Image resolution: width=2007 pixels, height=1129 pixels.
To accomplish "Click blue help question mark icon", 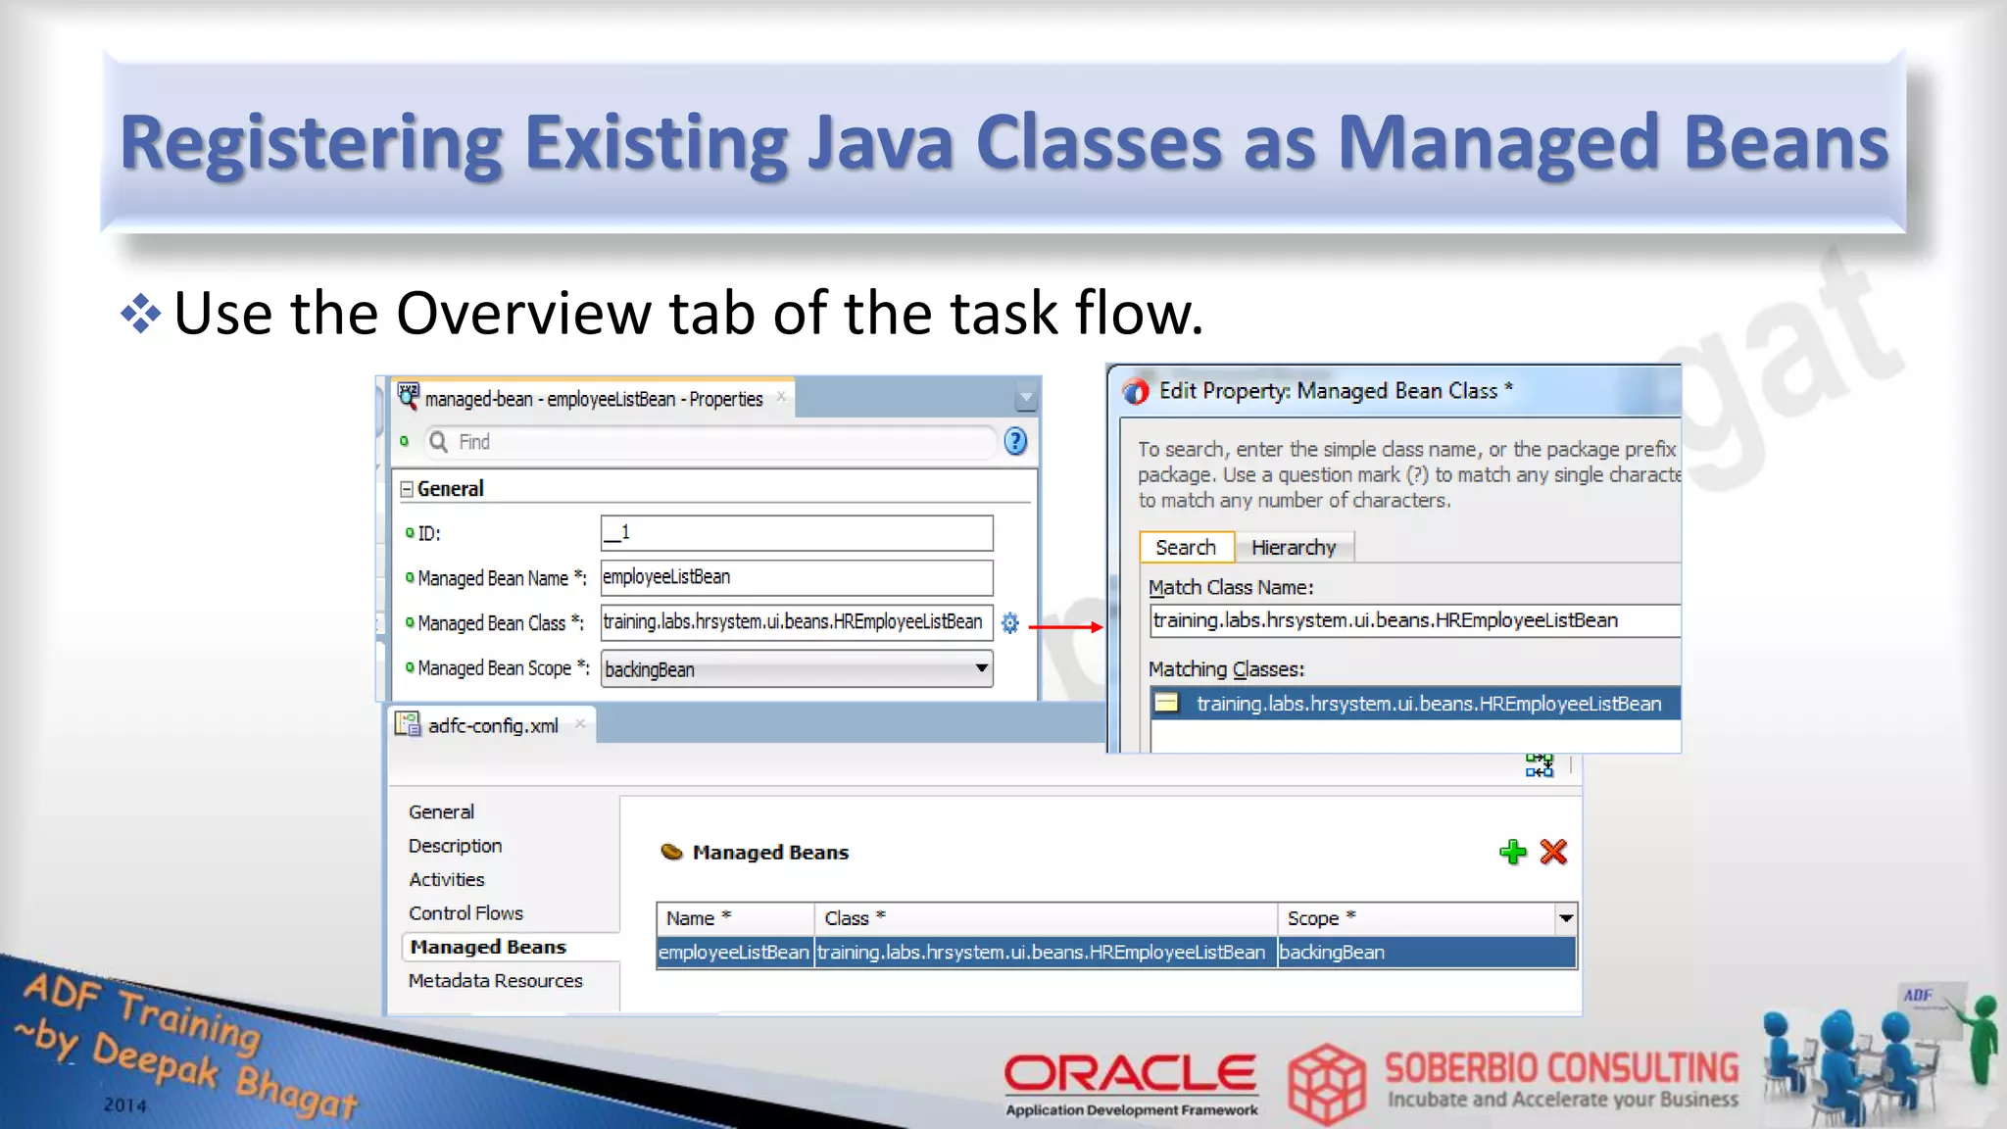I will click(x=1015, y=442).
